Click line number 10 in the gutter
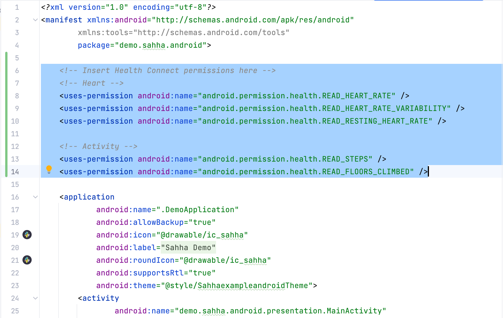Screen dimensions: 503x318 15,121
